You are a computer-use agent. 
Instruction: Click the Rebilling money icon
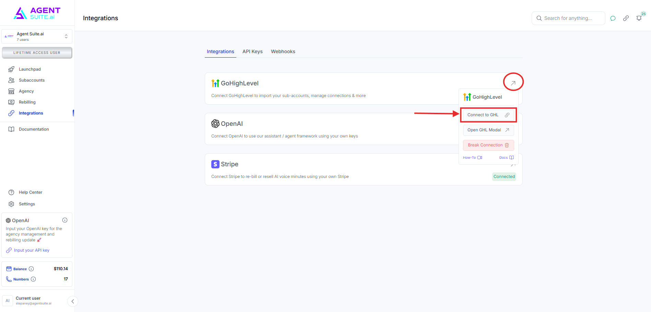click(x=11, y=102)
